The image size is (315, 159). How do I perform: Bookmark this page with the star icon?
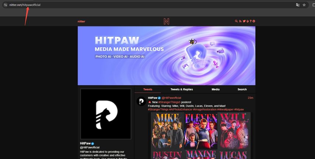pos(304,5)
